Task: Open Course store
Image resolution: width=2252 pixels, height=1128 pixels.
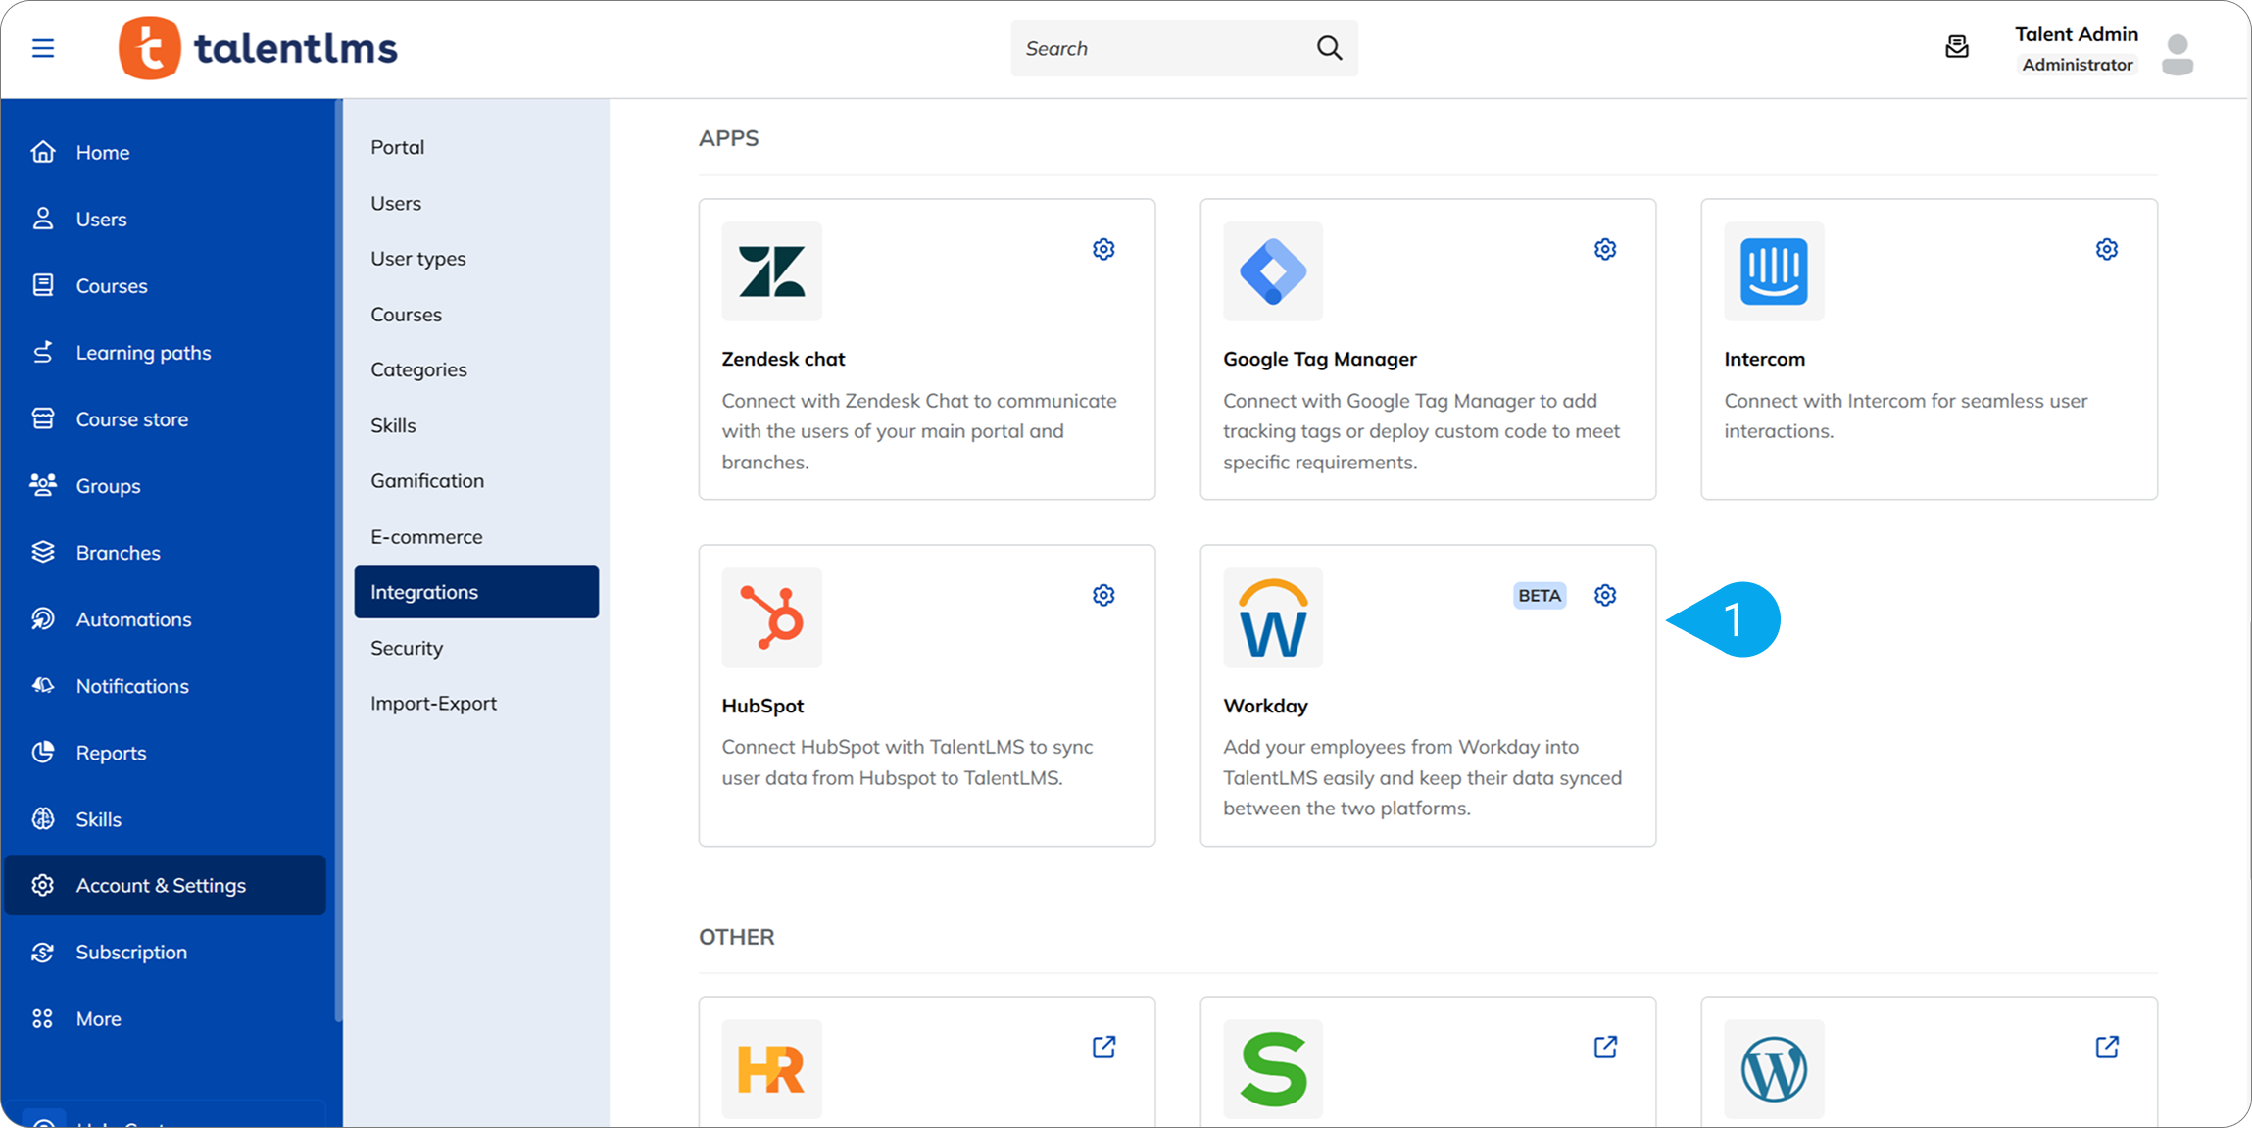Action: (165, 418)
